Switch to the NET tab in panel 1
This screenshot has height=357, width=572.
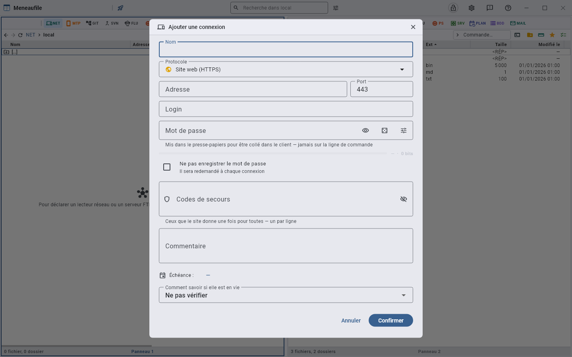pyautogui.click(x=53, y=23)
